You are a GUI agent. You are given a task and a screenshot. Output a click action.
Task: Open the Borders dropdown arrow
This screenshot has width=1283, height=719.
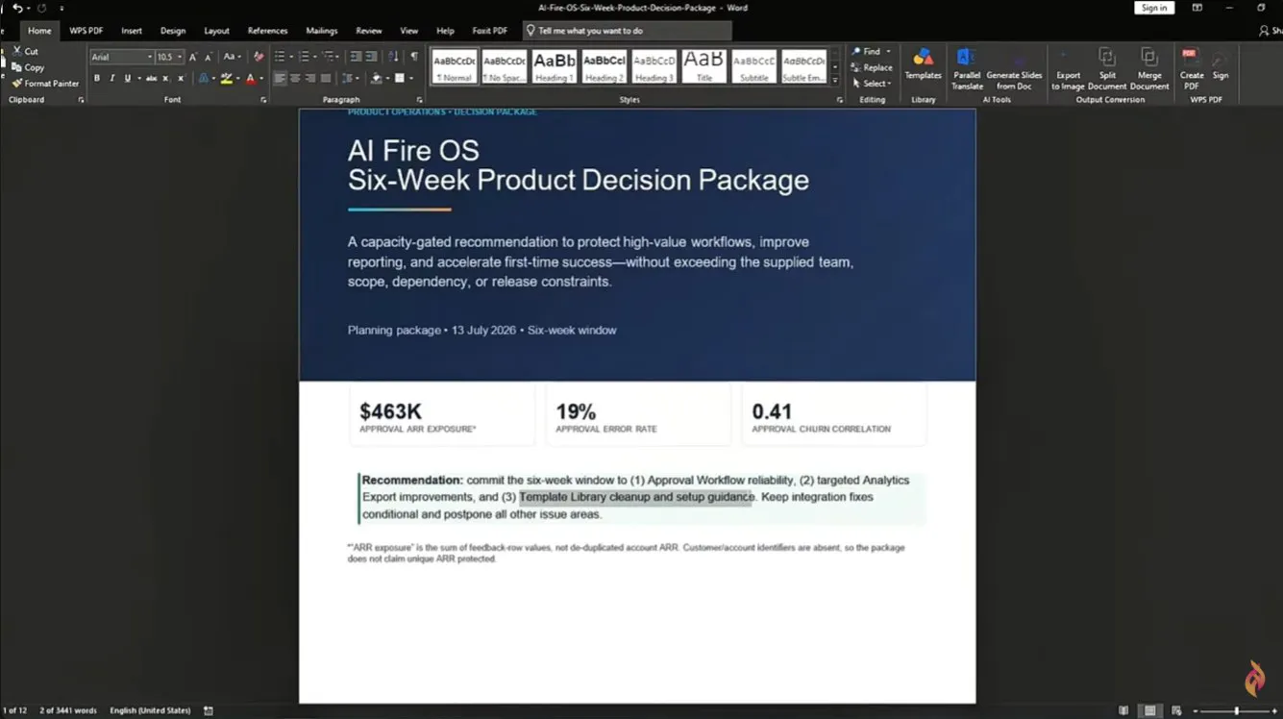click(x=411, y=78)
